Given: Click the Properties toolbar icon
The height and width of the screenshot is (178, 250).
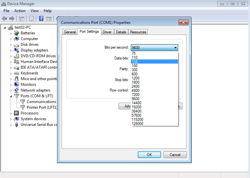Looking at the screenshot, I should click(31, 18).
